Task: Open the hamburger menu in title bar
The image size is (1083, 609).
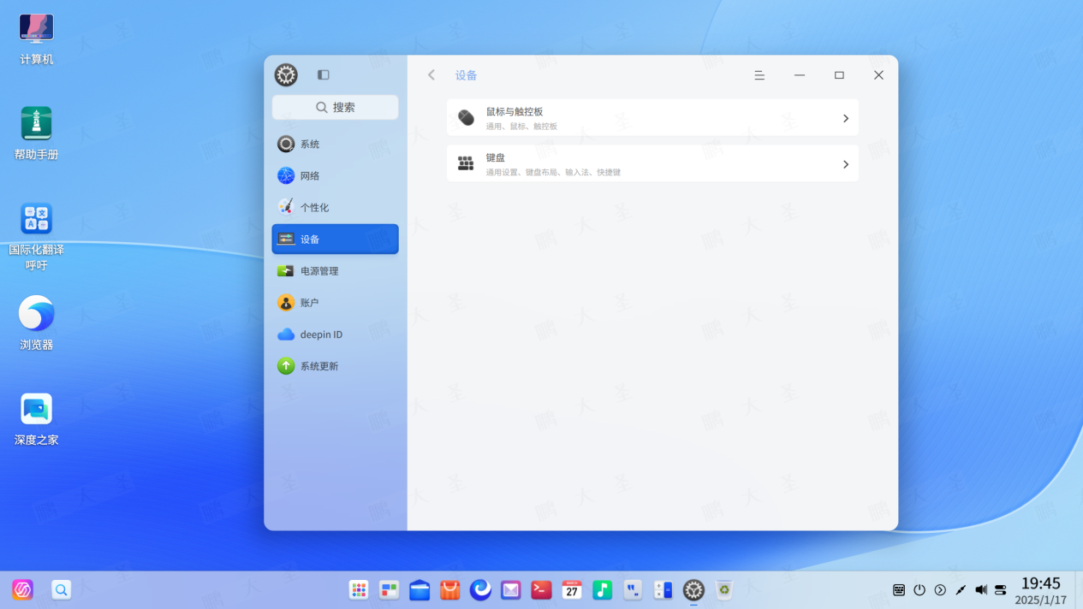Action: 759,75
